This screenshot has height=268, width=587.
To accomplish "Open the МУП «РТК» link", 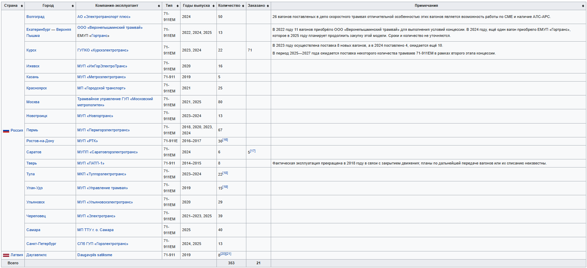I will point(88,141).
